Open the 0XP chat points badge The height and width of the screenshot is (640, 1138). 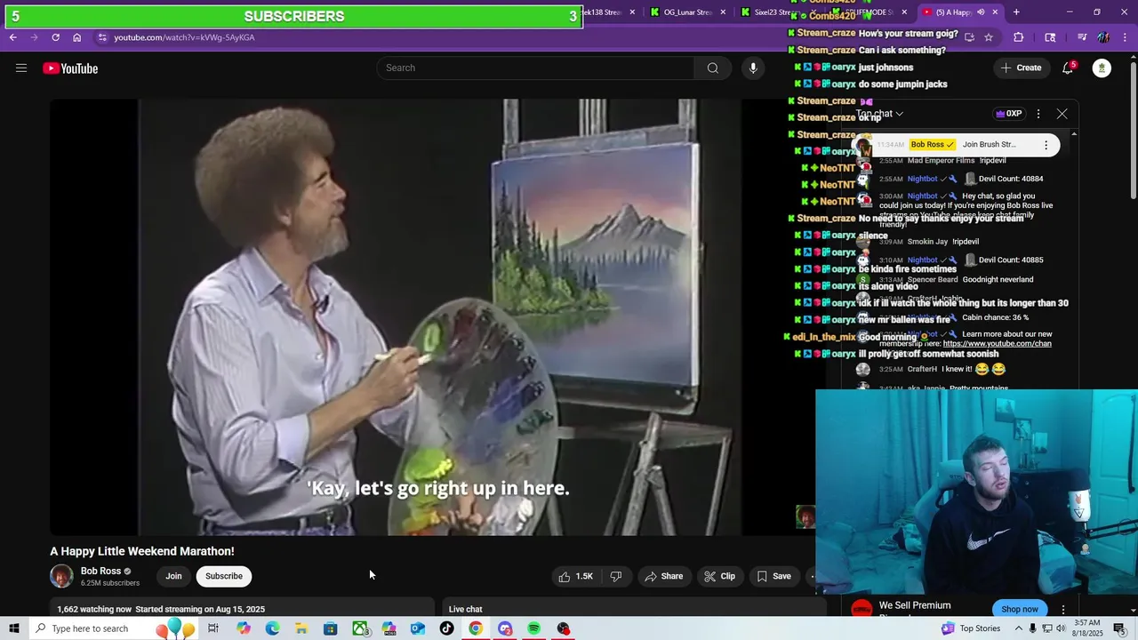(1009, 114)
